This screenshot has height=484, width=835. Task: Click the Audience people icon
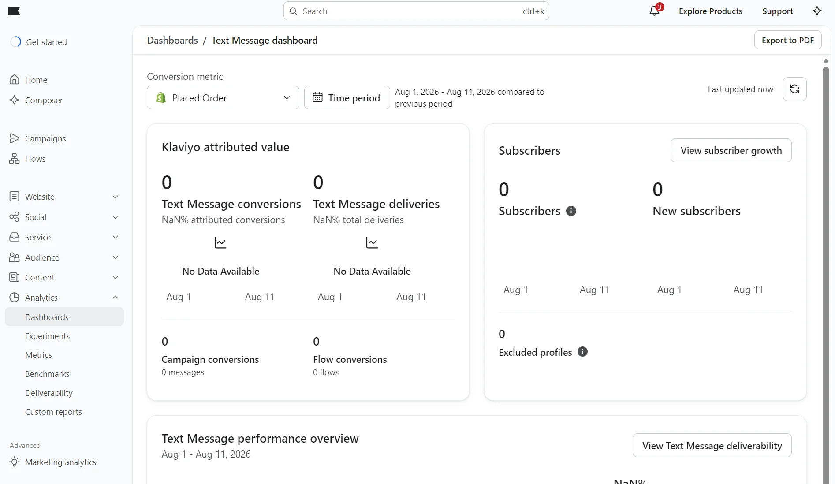pos(14,257)
